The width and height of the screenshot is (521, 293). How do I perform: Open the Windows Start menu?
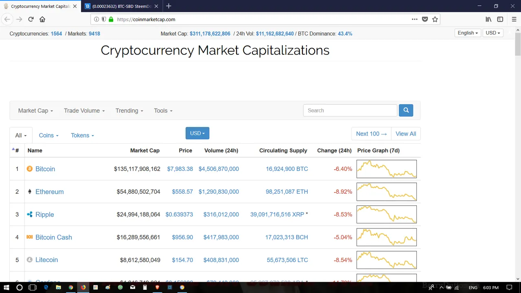pos(7,287)
